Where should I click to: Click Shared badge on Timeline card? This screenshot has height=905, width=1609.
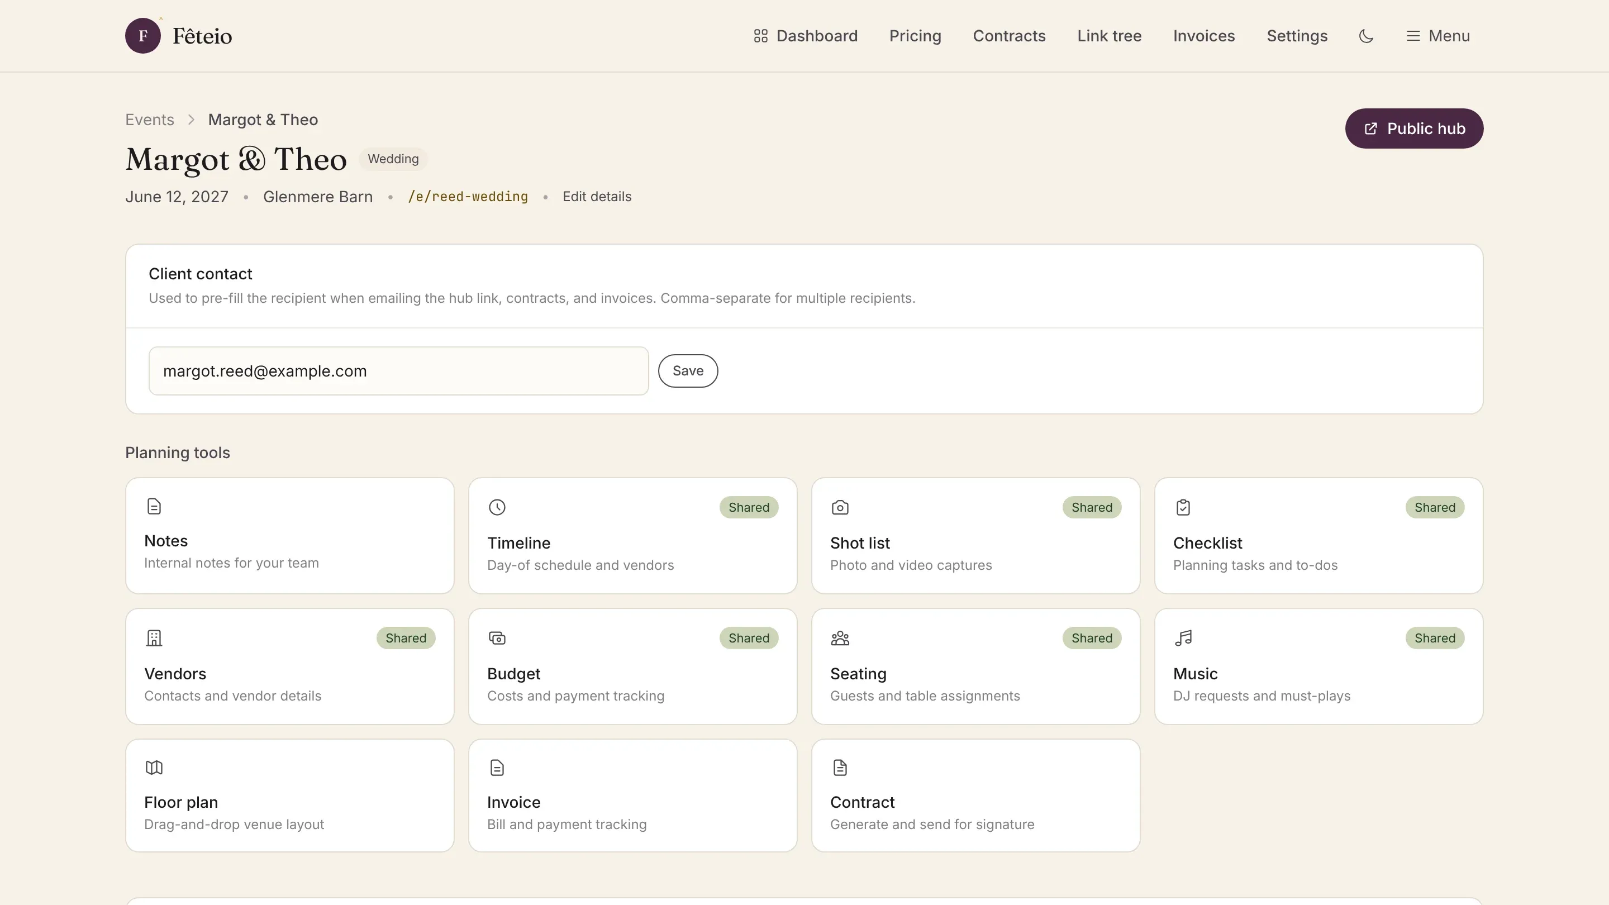[x=748, y=507]
